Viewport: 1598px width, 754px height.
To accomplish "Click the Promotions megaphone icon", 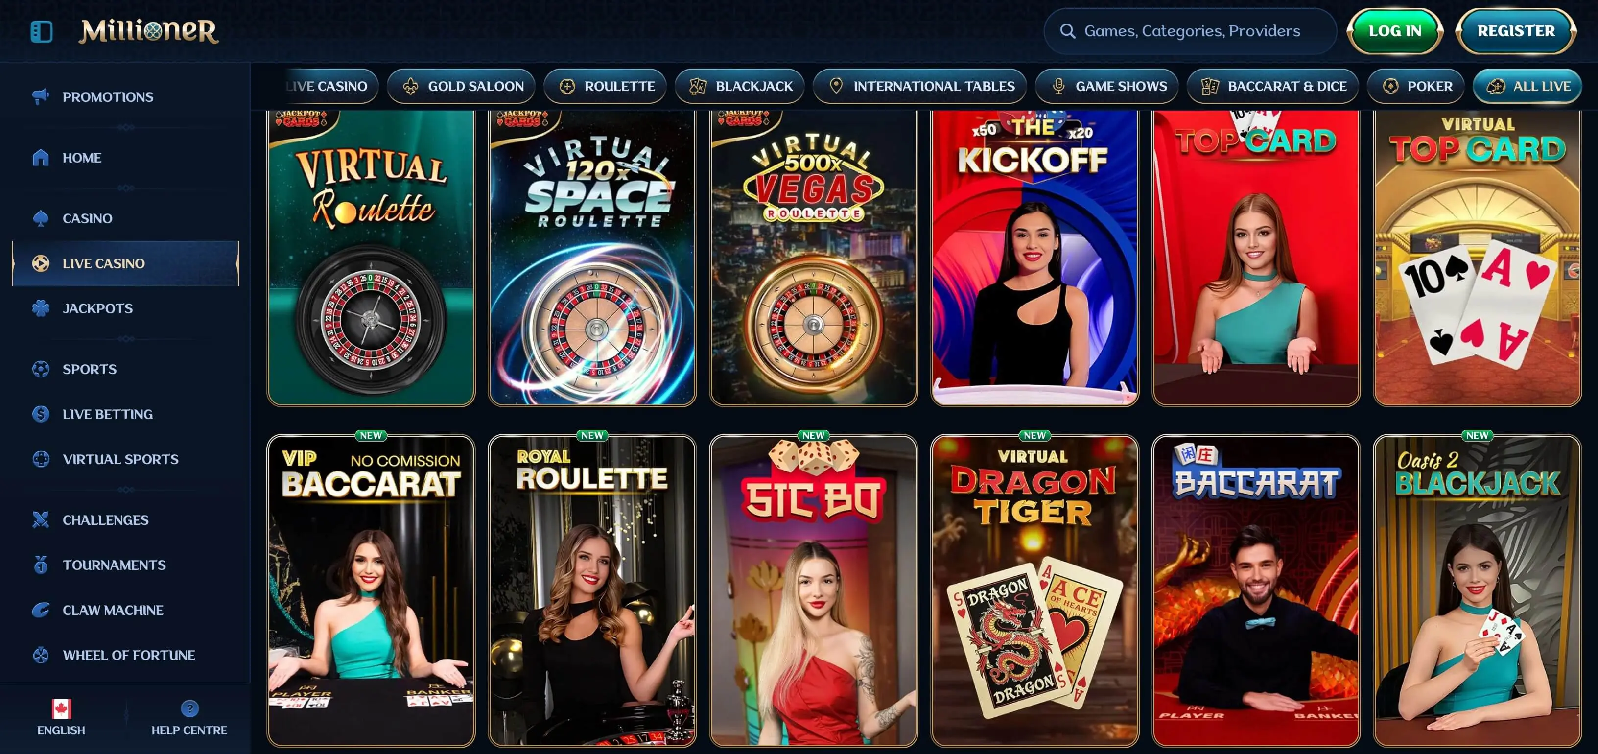I will pos(41,97).
